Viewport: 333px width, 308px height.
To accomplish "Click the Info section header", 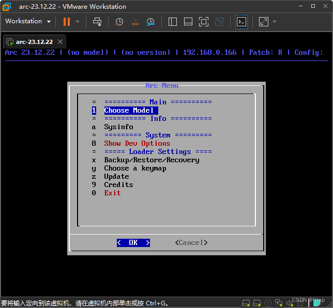I will pos(158,119).
